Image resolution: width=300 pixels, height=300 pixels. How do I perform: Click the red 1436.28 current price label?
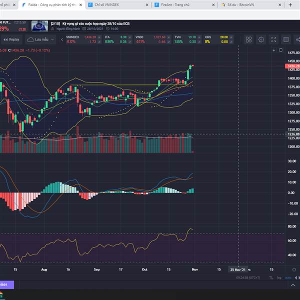coord(292,66)
